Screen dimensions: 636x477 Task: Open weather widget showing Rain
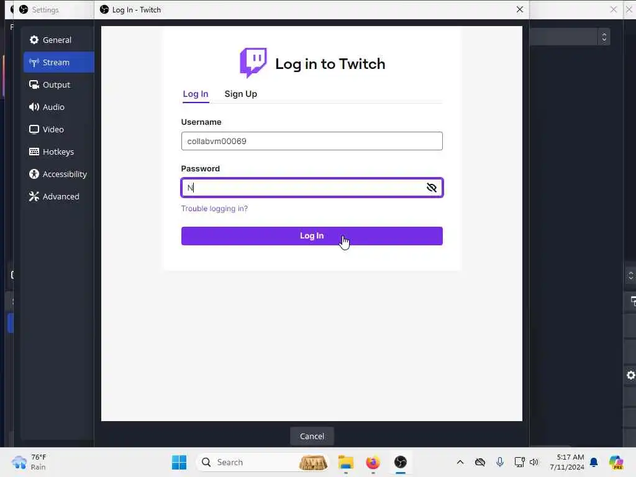(29, 462)
